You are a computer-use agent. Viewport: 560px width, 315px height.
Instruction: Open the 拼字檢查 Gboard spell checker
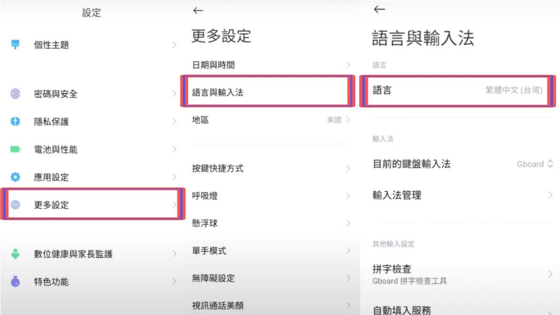457,274
